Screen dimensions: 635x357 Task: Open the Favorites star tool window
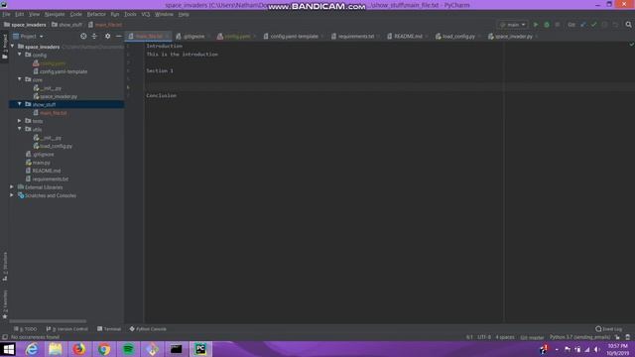coord(5,303)
